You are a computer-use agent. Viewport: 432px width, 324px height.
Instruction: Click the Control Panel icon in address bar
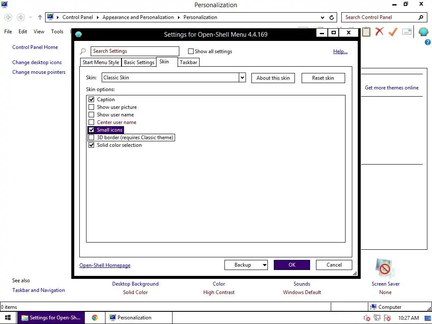coord(50,17)
